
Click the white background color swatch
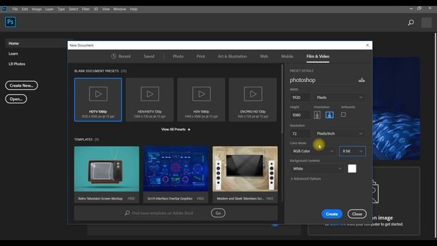pos(352,169)
